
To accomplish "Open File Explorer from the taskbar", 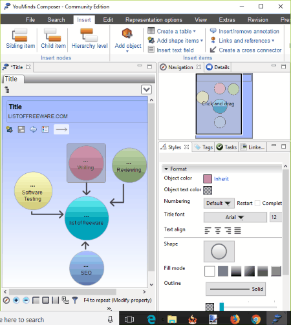I will [x=172, y=319].
